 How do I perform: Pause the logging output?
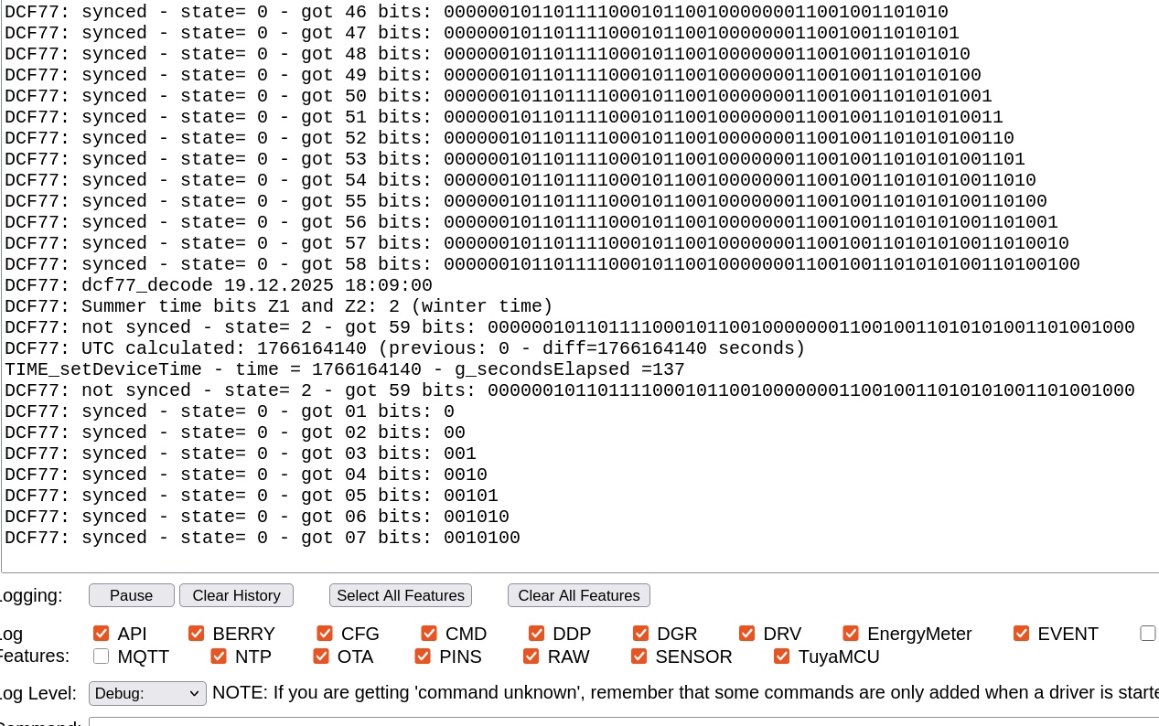point(132,595)
